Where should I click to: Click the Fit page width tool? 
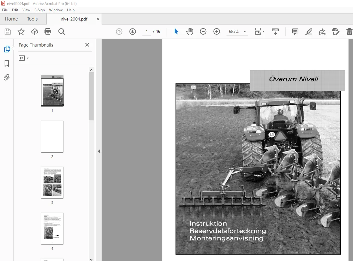pyautogui.click(x=258, y=32)
